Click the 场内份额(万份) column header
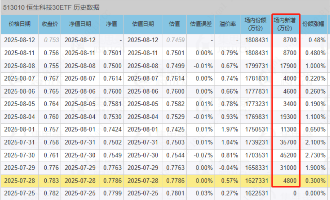330x200 pixels. (255, 24)
